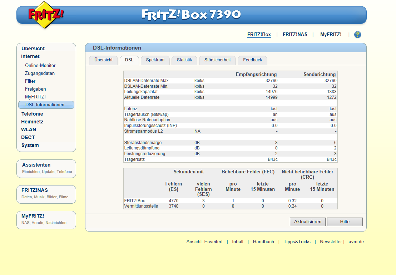Click the FRITZ!Box CRC per minute 0.32
The width and height of the screenshot is (396, 275).
[292, 201]
